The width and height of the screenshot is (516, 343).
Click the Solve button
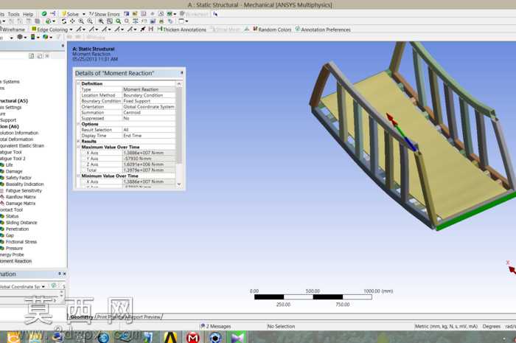point(70,14)
